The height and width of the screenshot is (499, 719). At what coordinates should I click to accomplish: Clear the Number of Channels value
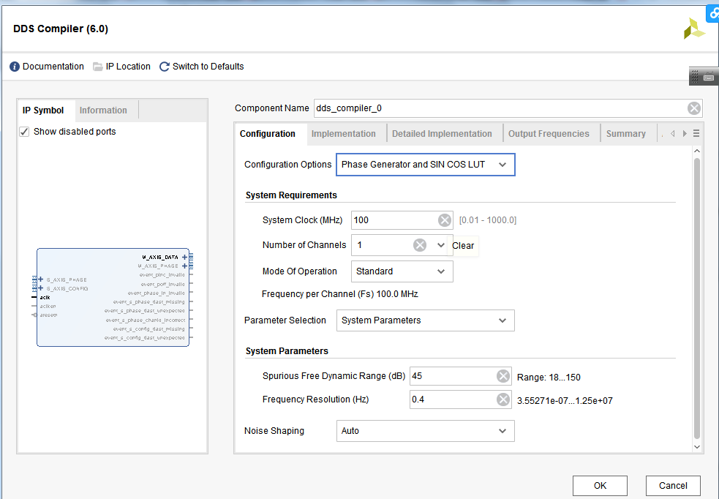(420, 245)
